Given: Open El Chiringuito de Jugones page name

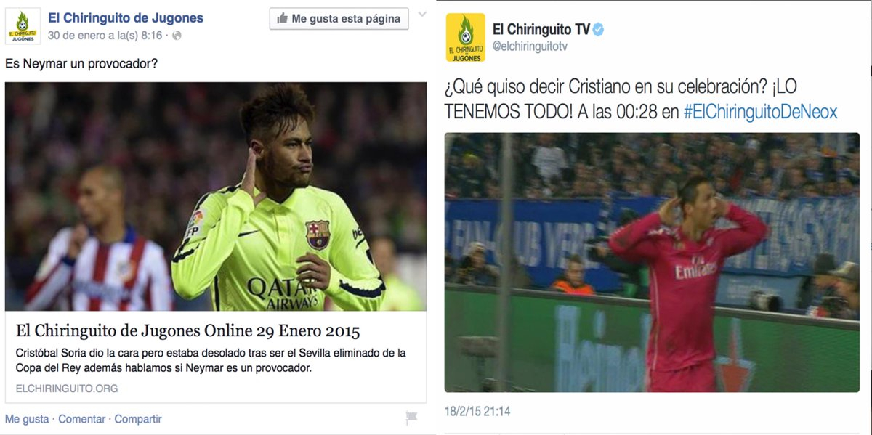Looking at the screenshot, I should (126, 18).
